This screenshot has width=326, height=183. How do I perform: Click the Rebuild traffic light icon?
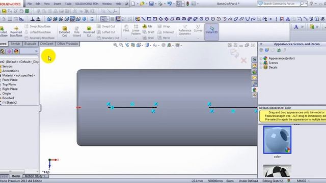coord(187,4)
